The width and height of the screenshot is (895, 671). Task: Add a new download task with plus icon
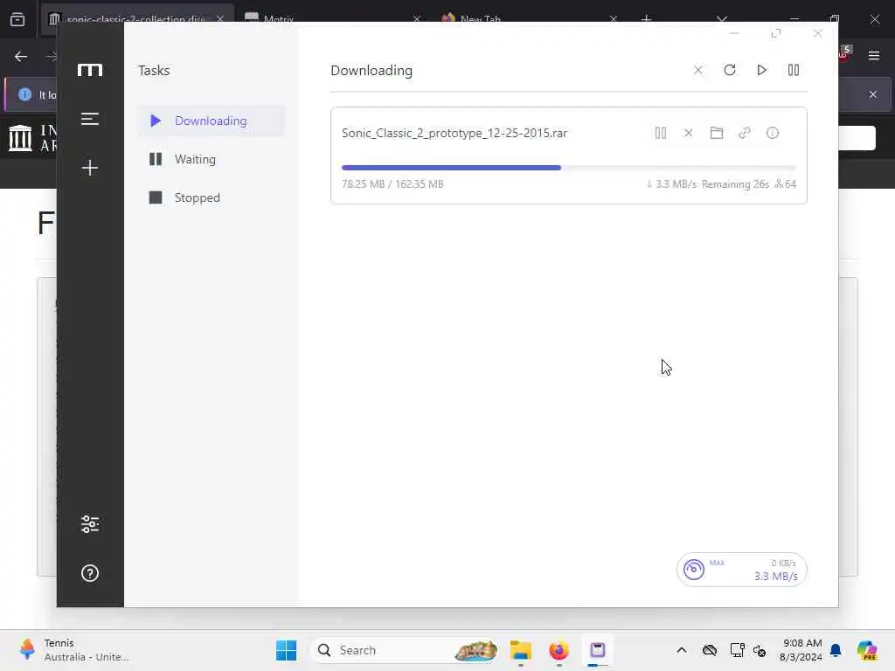(90, 168)
